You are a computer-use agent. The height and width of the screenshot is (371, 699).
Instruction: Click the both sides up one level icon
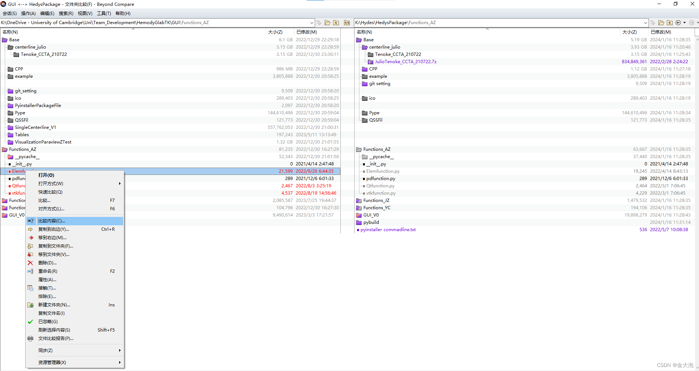[x=347, y=23]
